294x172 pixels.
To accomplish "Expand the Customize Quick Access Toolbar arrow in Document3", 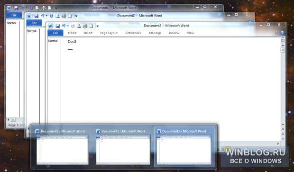I will 97,26.
